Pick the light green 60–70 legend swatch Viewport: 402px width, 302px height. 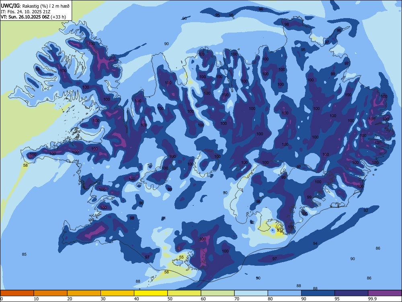pyautogui.click(x=217, y=293)
